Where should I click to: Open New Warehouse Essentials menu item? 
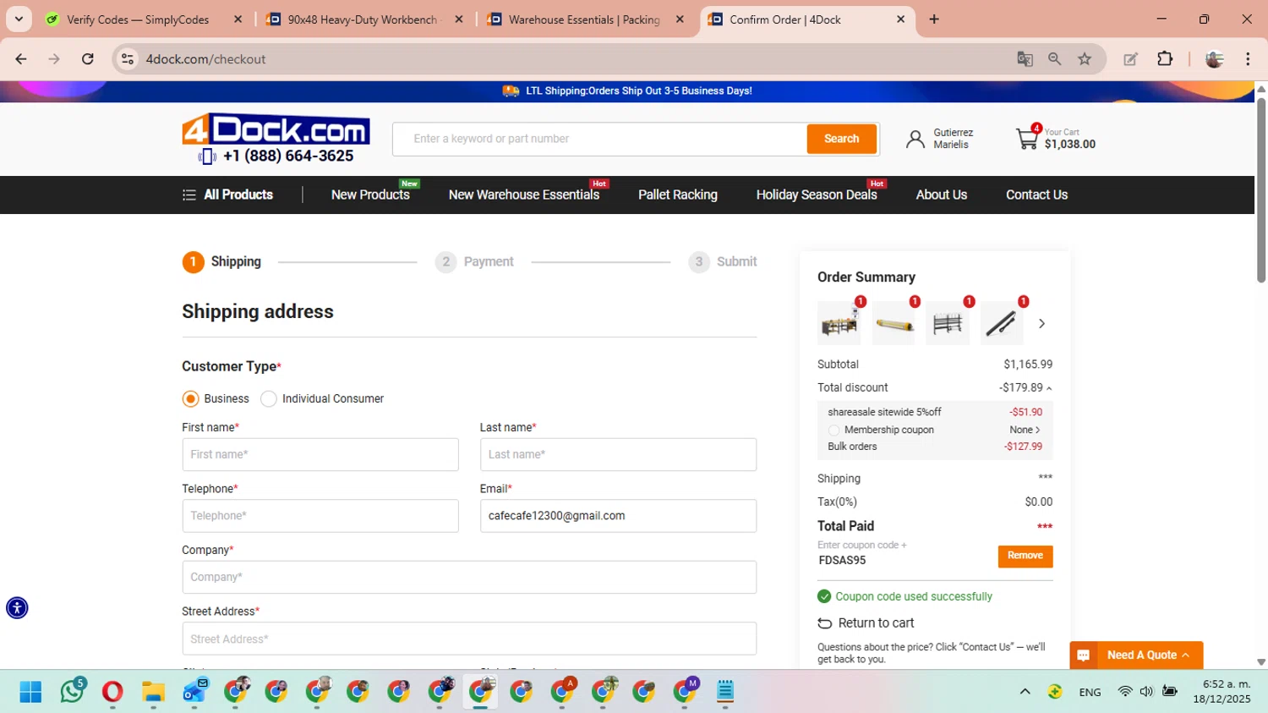coord(524,195)
